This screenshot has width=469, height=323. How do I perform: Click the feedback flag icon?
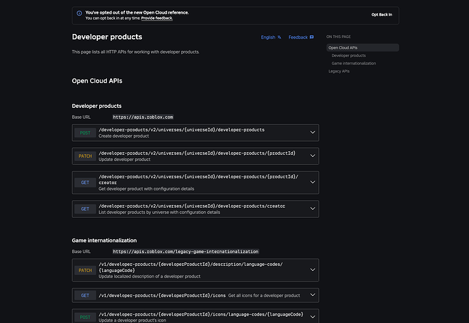[x=312, y=37]
